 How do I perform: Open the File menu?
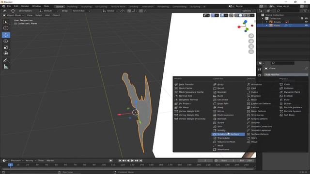(9, 6)
